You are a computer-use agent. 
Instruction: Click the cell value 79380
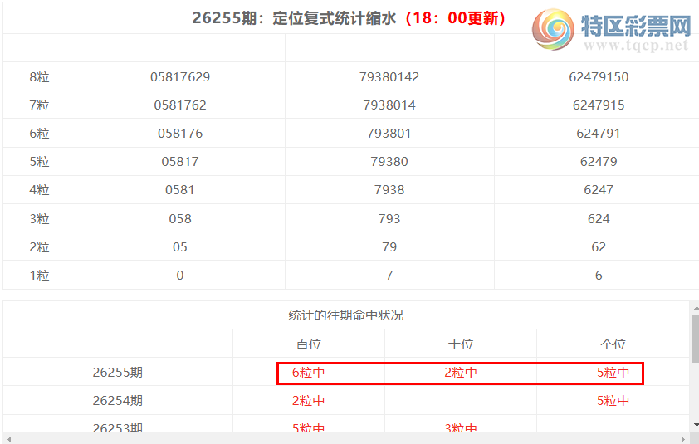click(389, 161)
